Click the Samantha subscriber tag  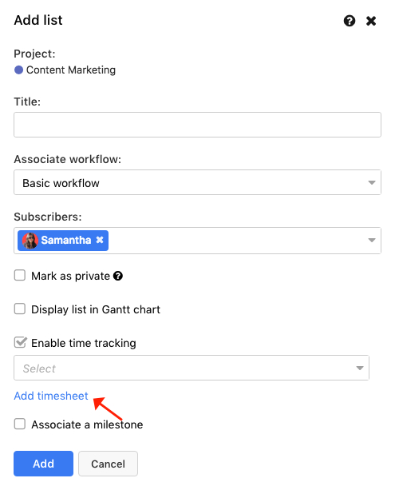click(63, 241)
